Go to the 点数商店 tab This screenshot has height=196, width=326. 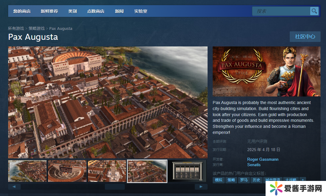tap(95, 11)
